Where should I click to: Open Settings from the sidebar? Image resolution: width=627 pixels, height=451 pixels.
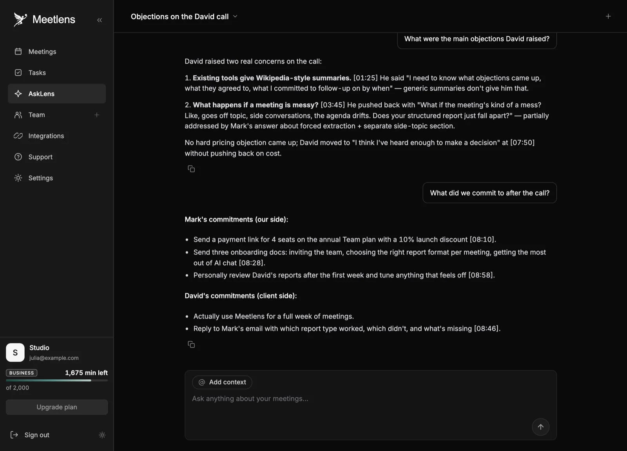click(x=57, y=178)
